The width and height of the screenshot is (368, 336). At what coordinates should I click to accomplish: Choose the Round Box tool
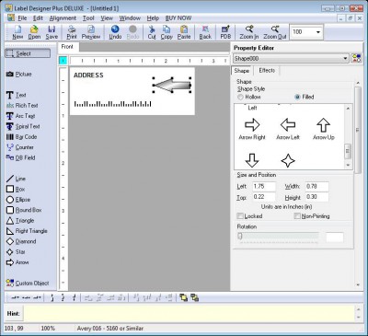[24, 210]
